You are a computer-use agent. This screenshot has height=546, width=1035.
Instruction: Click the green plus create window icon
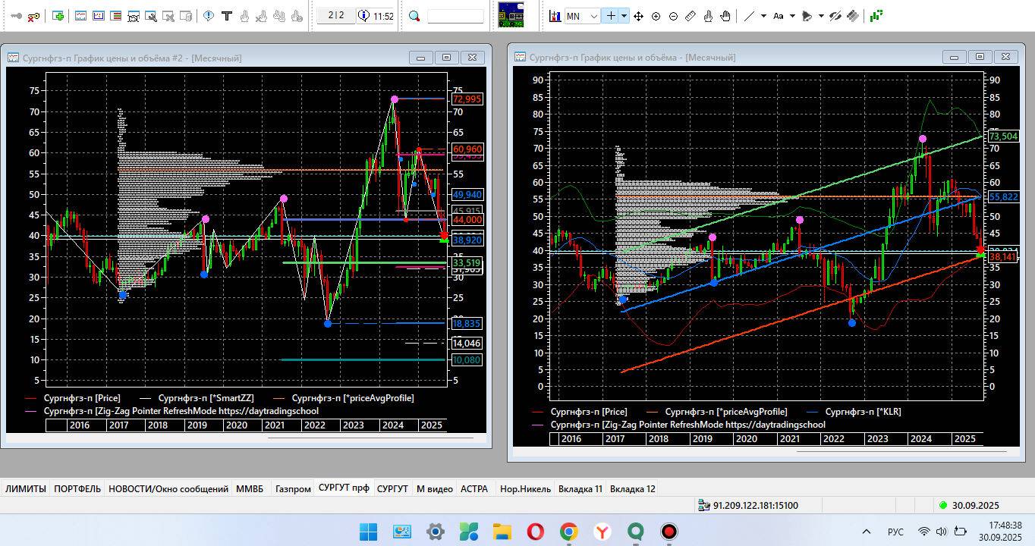58,16
